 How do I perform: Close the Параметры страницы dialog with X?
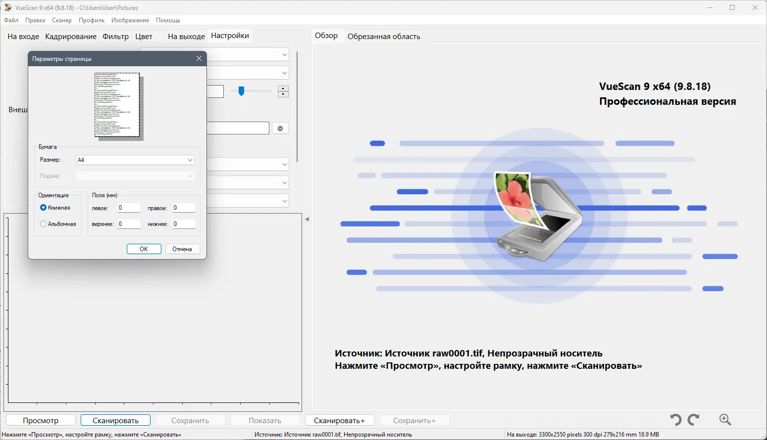[199, 58]
